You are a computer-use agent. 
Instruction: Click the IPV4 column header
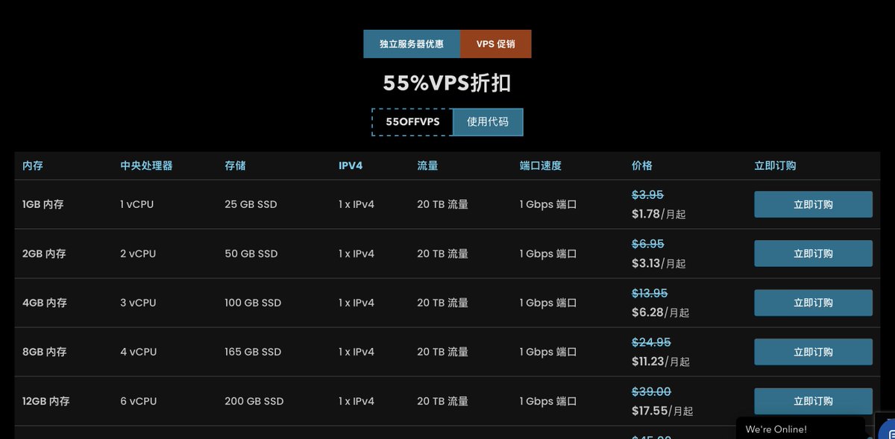click(x=351, y=165)
